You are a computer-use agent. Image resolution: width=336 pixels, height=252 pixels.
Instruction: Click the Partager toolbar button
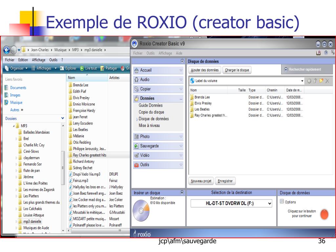pyautogui.click(x=109, y=68)
